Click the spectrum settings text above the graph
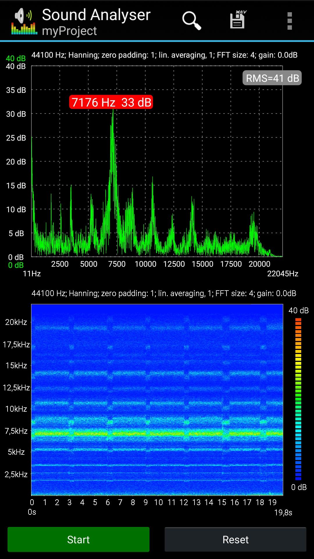The height and width of the screenshot is (559, 314). [164, 55]
